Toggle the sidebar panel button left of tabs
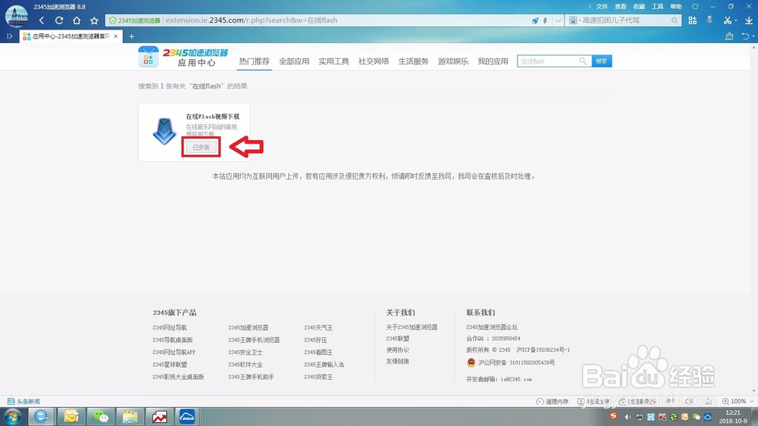Viewport: 758px width, 426px height. (x=9, y=36)
